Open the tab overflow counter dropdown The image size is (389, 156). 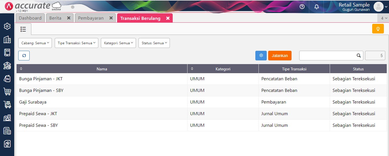coord(384,18)
